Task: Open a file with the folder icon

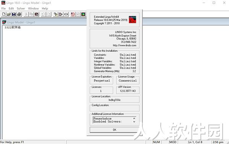Action: 9,14
